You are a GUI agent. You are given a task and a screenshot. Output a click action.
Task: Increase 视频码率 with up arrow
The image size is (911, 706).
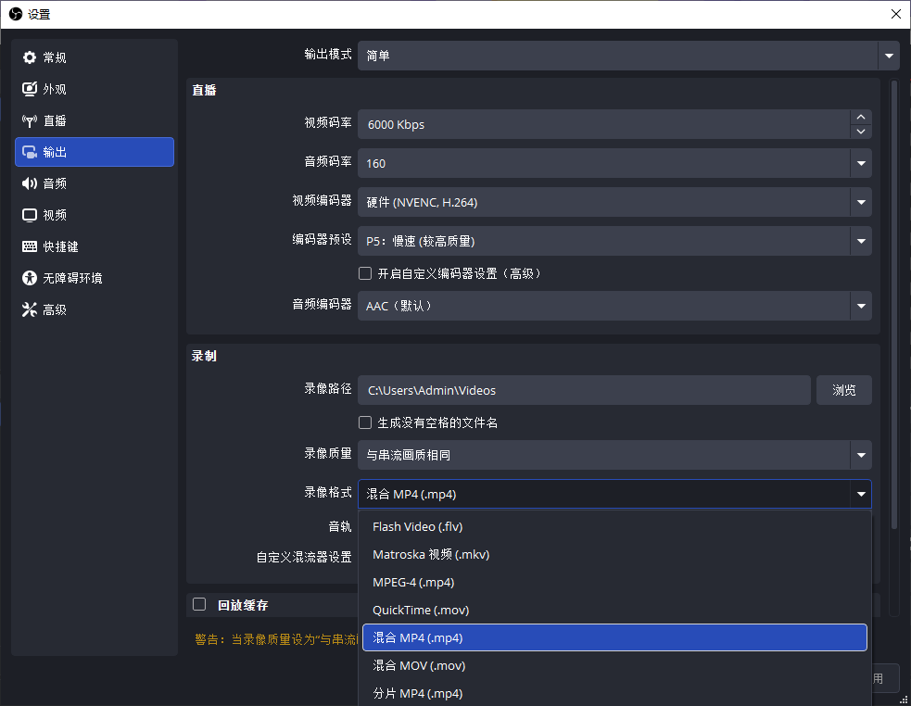point(861,117)
